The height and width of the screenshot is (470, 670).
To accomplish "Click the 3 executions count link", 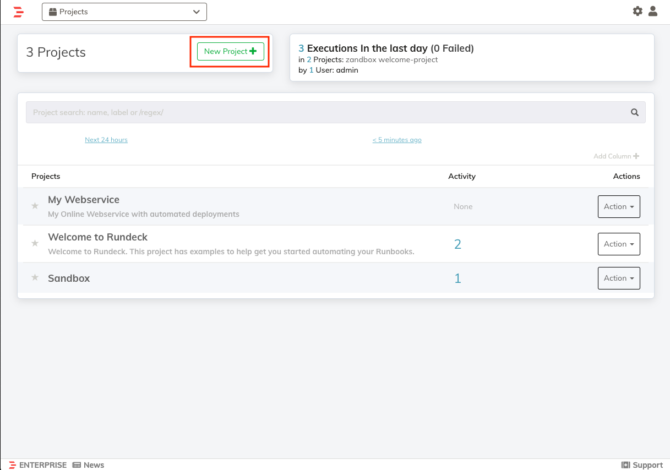I will pos(301,48).
